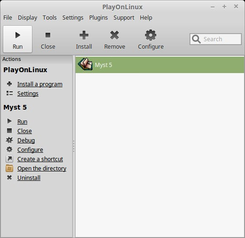This screenshot has width=245, height=238.
Task: Open the Tools menu
Action: pos(50,18)
